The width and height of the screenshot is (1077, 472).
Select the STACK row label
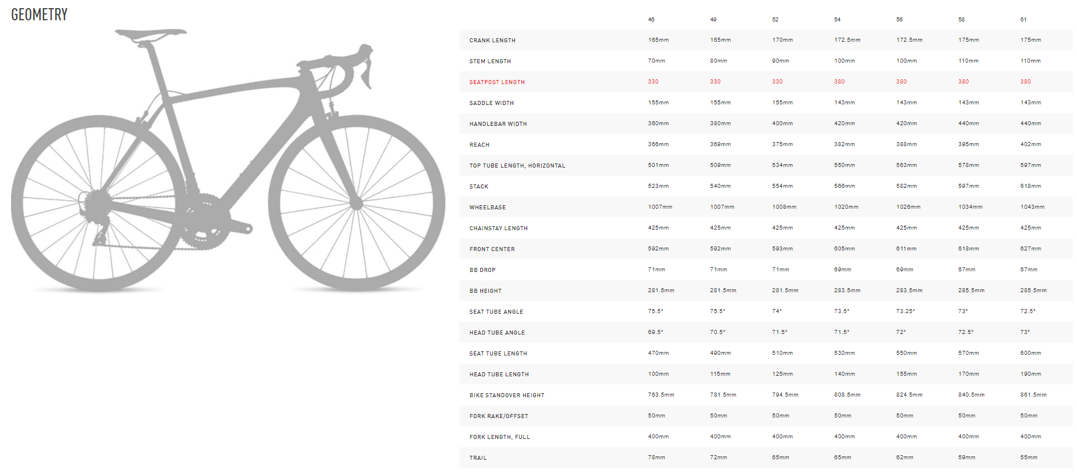coord(478,187)
